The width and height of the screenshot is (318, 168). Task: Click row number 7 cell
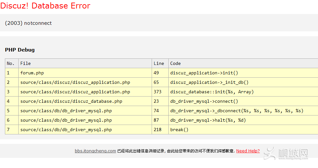pyautogui.click(x=12, y=130)
